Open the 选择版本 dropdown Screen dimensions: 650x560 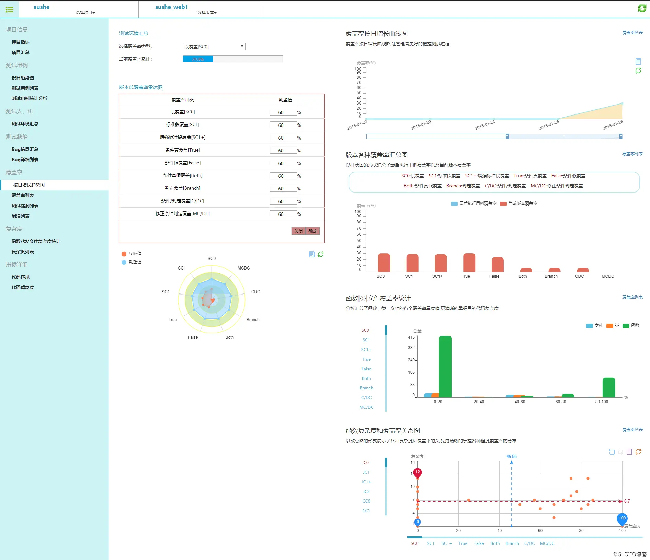click(x=207, y=13)
